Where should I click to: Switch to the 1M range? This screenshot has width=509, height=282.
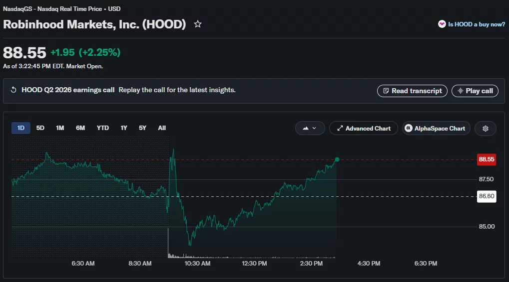point(60,128)
